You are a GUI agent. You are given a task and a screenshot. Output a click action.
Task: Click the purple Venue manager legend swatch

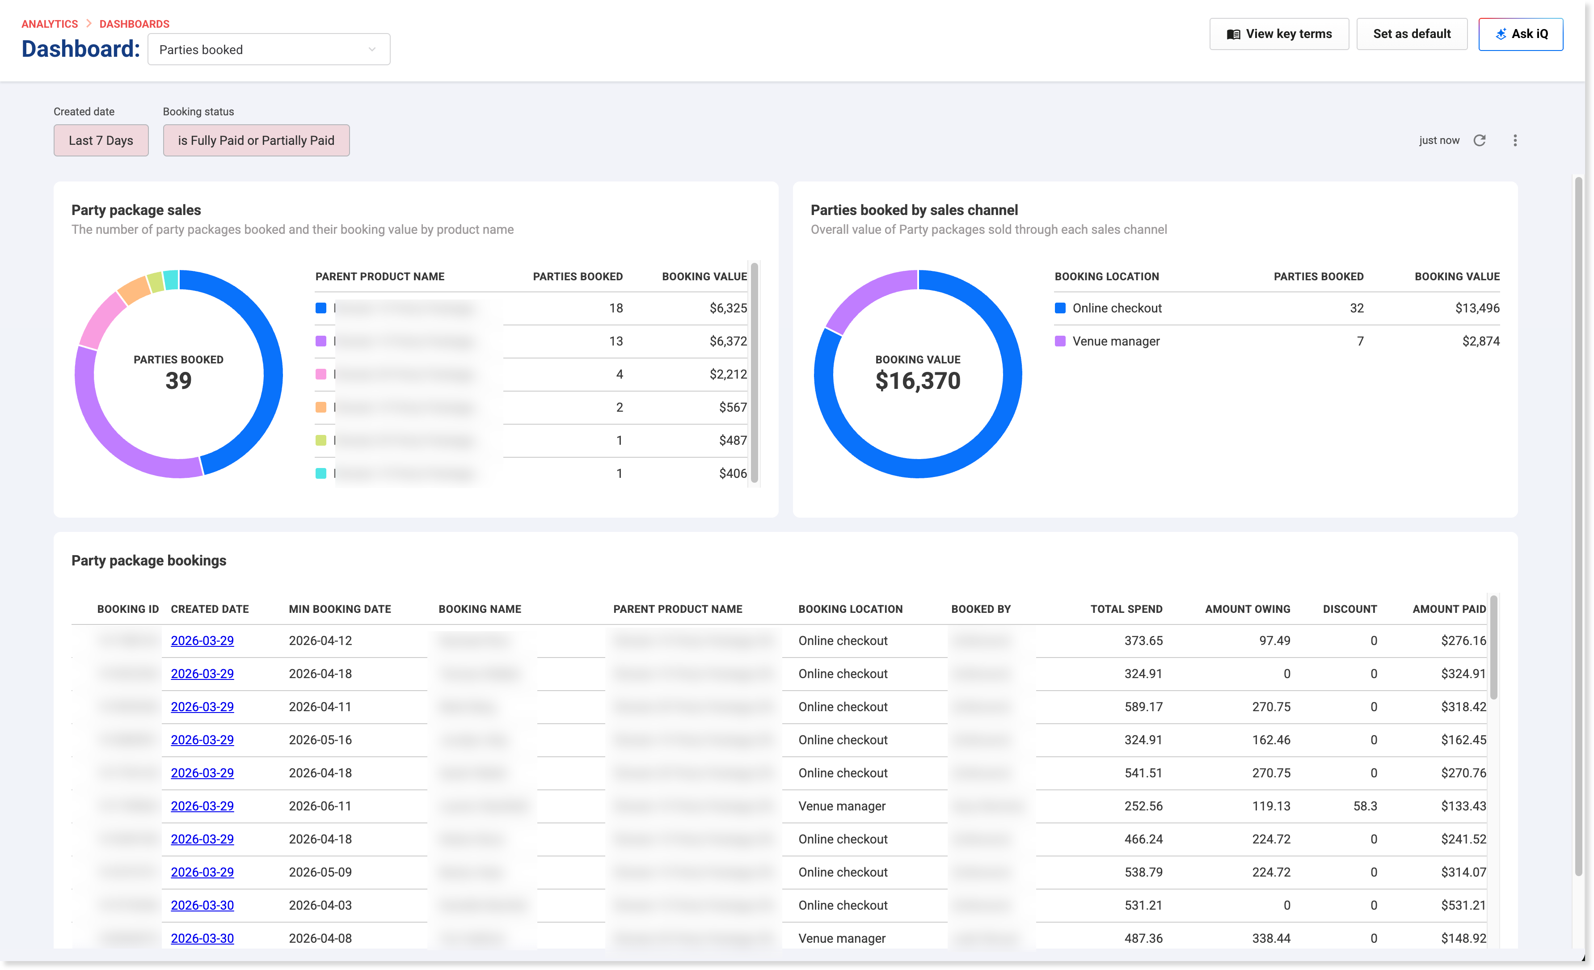point(1060,341)
